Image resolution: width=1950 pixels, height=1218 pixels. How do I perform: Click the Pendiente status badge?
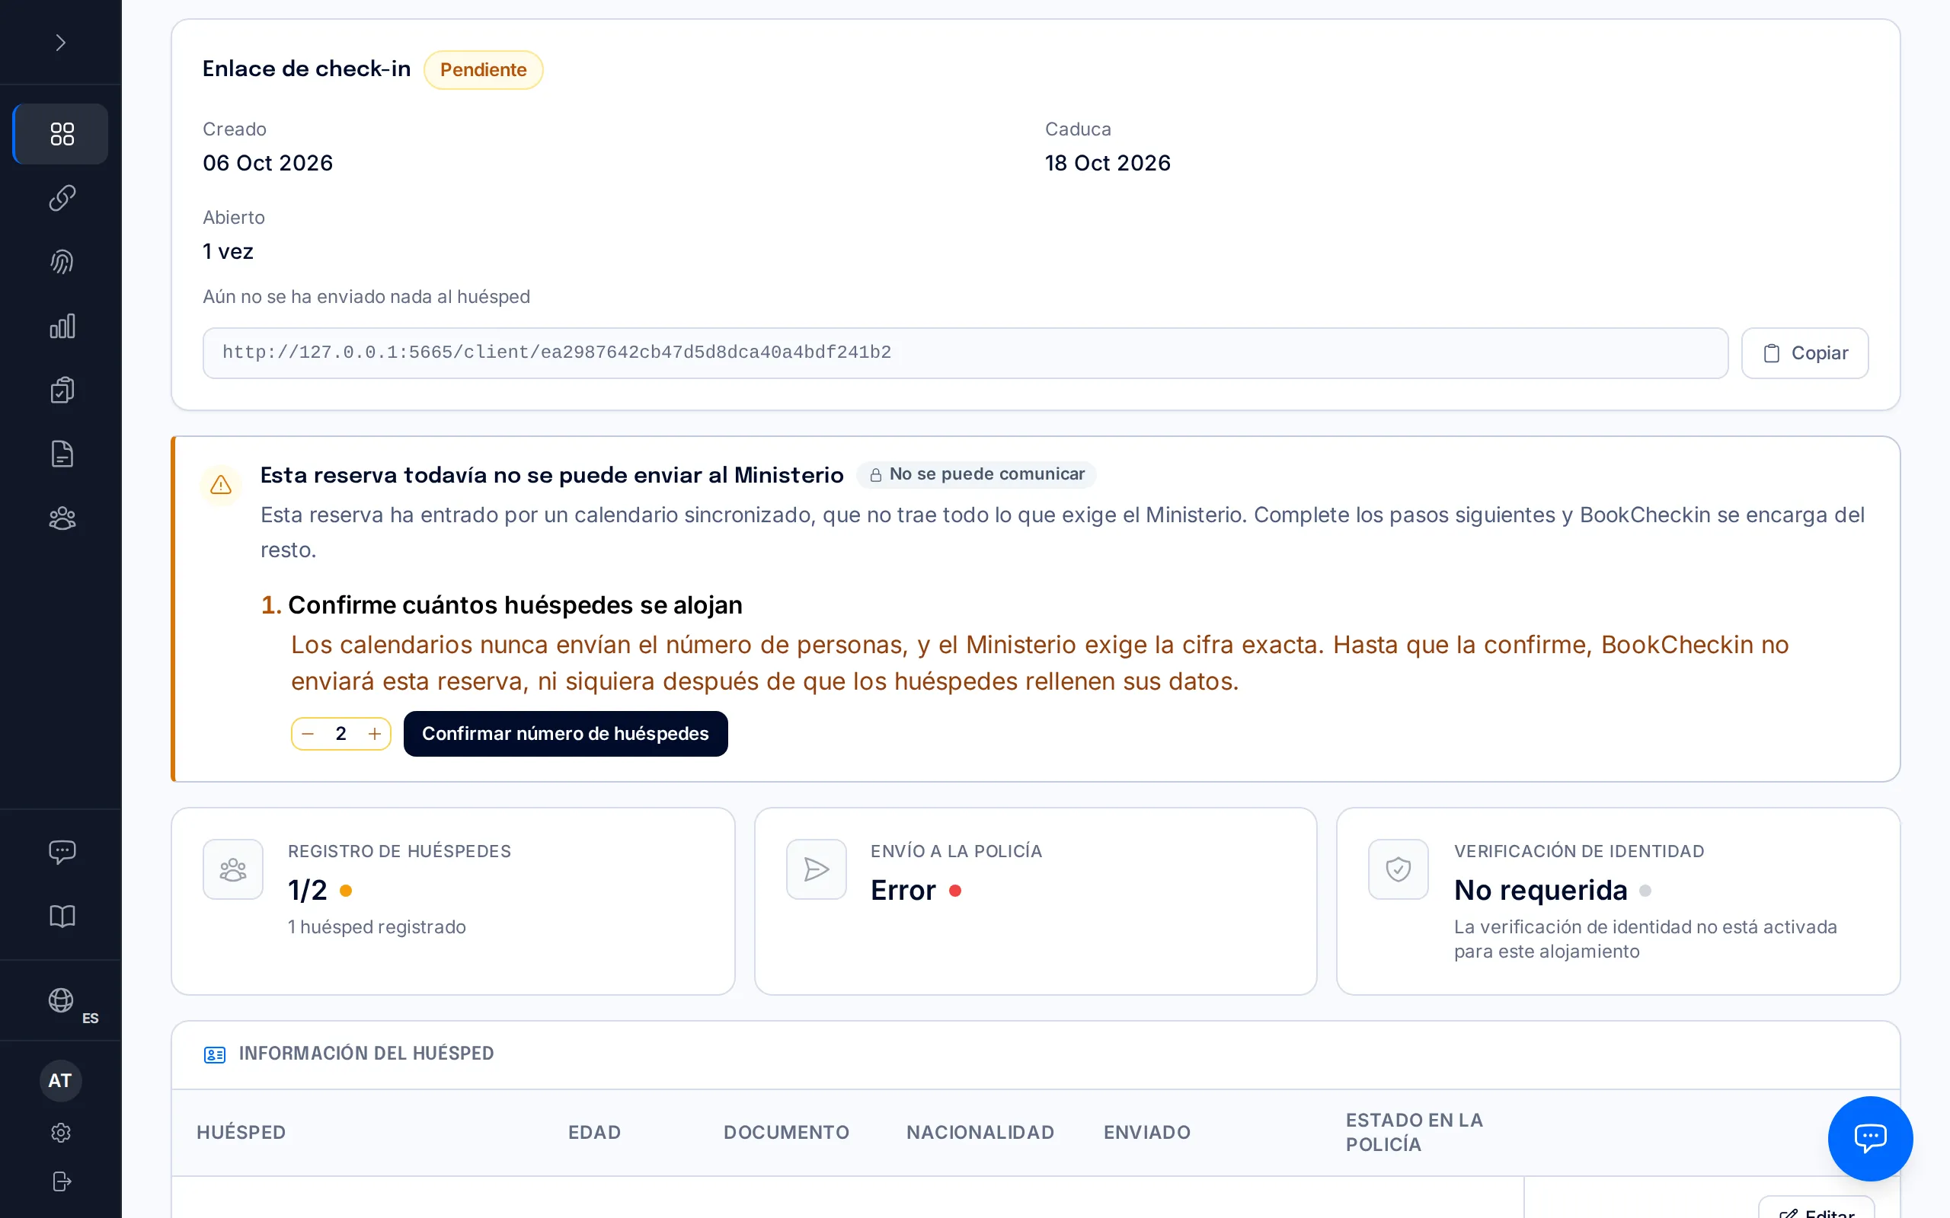tap(484, 70)
